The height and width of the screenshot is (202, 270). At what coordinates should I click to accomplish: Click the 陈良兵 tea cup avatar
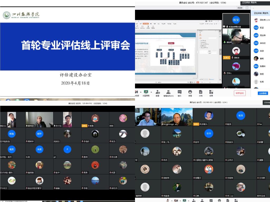[241, 133]
